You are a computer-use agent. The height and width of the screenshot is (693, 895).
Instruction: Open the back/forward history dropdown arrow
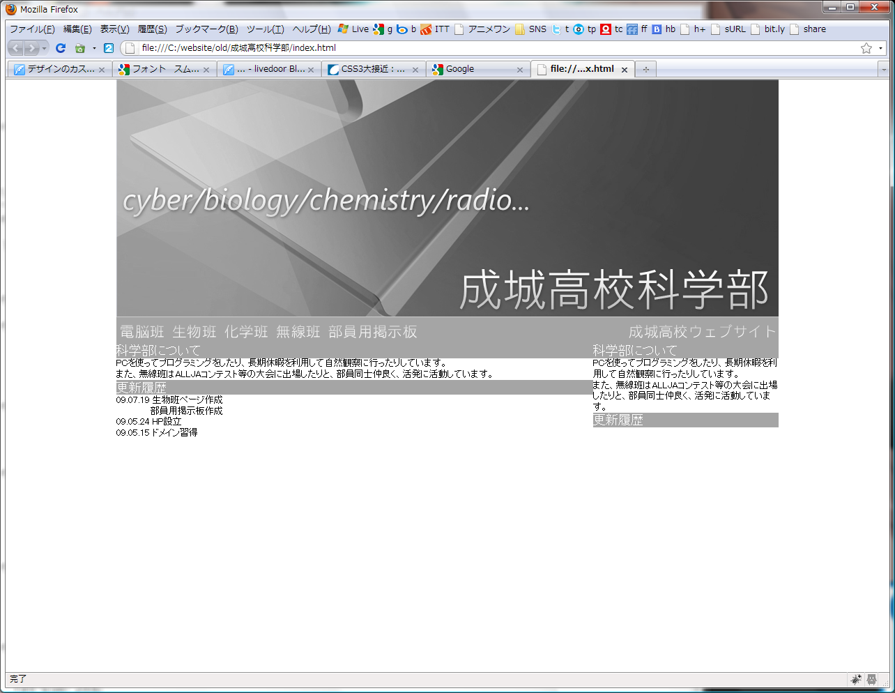(x=44, y=48)
